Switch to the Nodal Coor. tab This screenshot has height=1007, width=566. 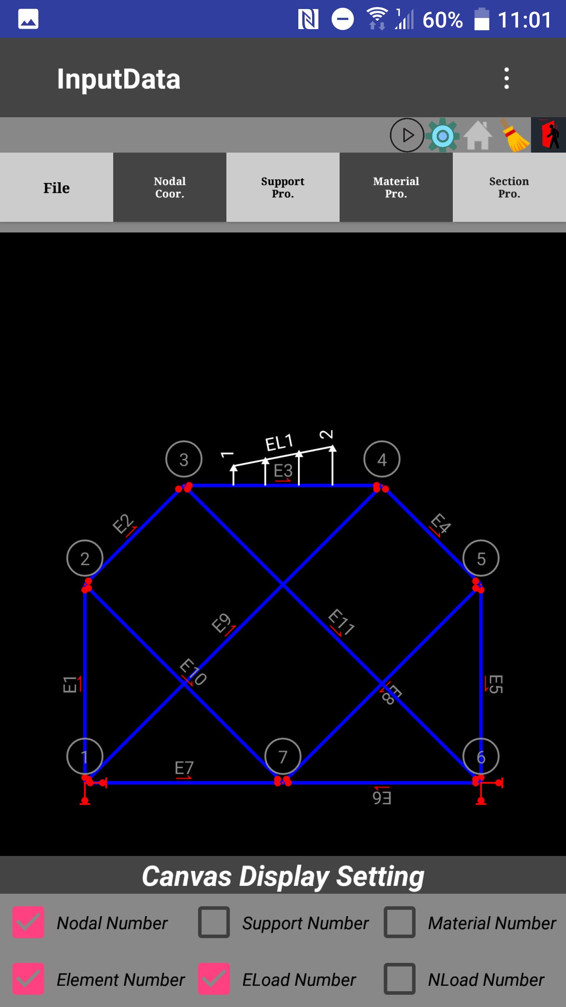[170, 188]
